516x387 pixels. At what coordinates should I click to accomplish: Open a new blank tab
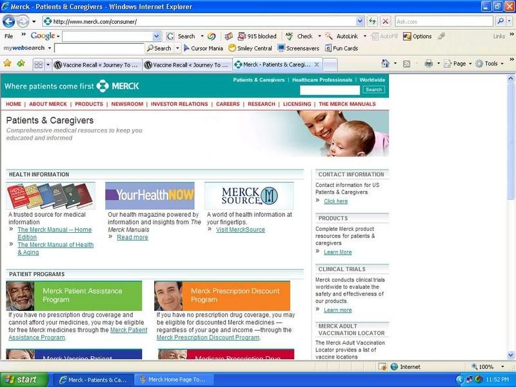(x=330, y=65)
